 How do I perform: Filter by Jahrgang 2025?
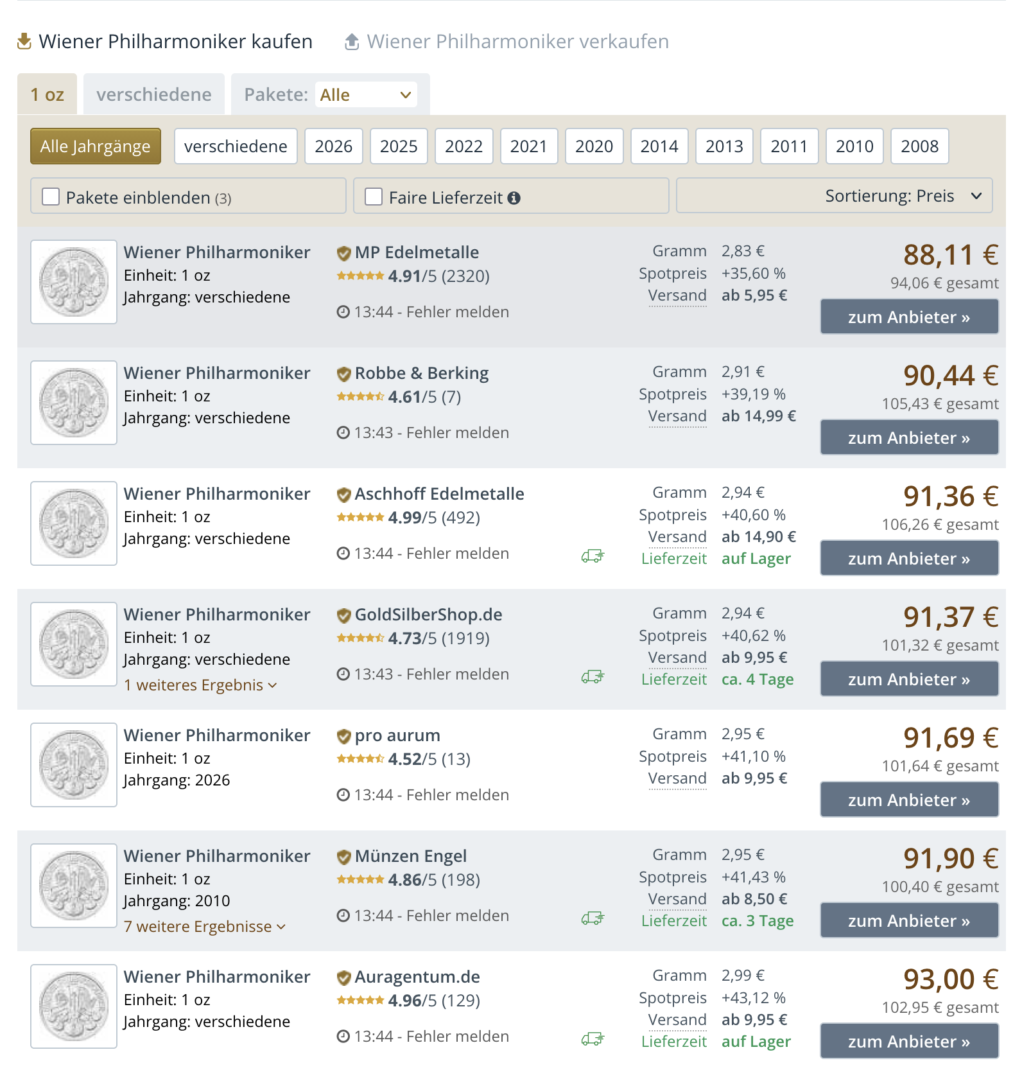(x=399, y=146)
